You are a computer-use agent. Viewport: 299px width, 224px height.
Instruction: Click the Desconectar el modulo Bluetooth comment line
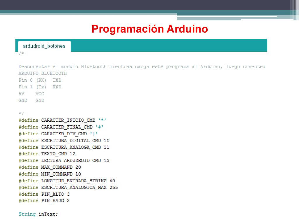[x=142, y=67]
